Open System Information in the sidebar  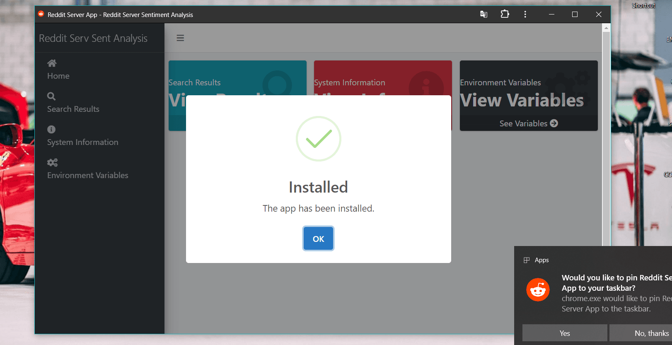pyautogui.click(x=83, y=142)
